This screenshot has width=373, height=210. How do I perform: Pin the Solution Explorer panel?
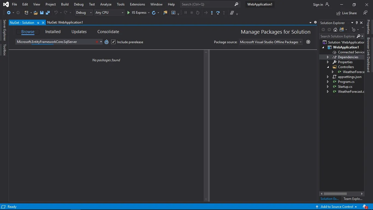point(357,23)
